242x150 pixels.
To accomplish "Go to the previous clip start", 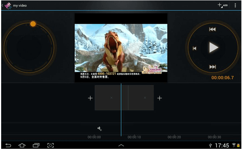I will [x=195, y=48].
